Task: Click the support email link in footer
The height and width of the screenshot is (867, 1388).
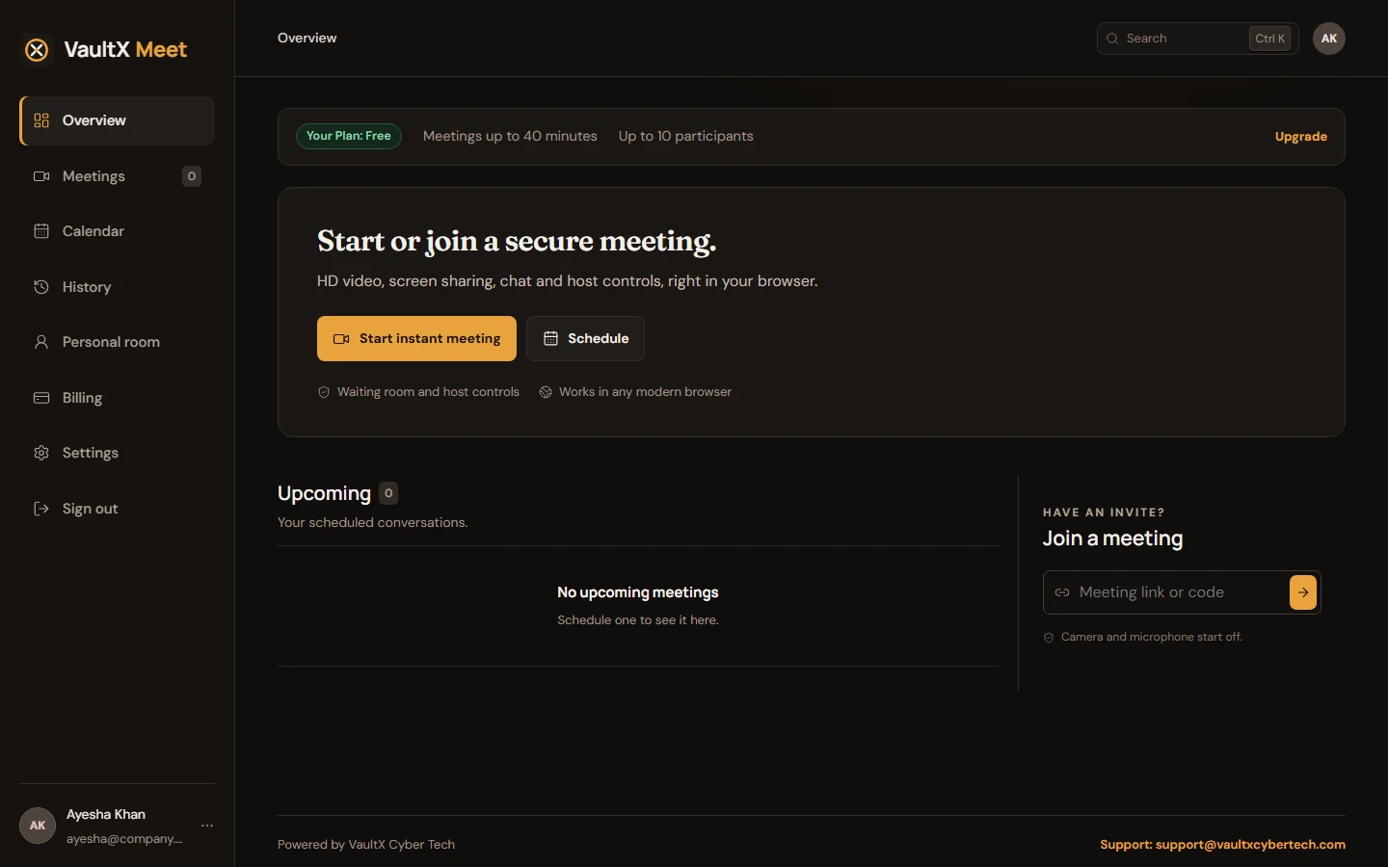Action: coord(1222,845)
